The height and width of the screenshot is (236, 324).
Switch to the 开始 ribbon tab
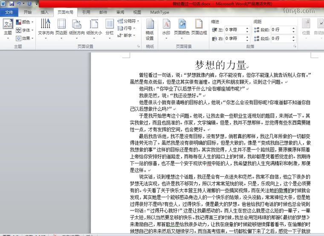(27, 12)
